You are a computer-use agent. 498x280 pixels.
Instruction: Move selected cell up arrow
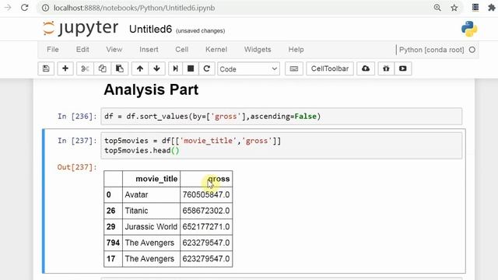pos(140,68)
